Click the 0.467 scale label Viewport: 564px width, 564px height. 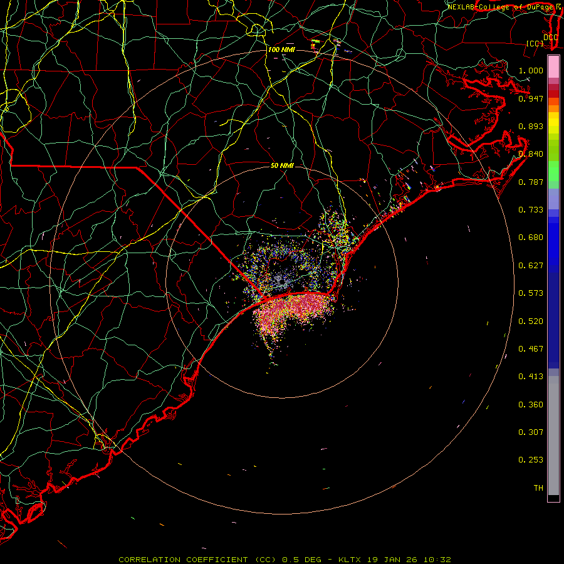coord(531,349)
